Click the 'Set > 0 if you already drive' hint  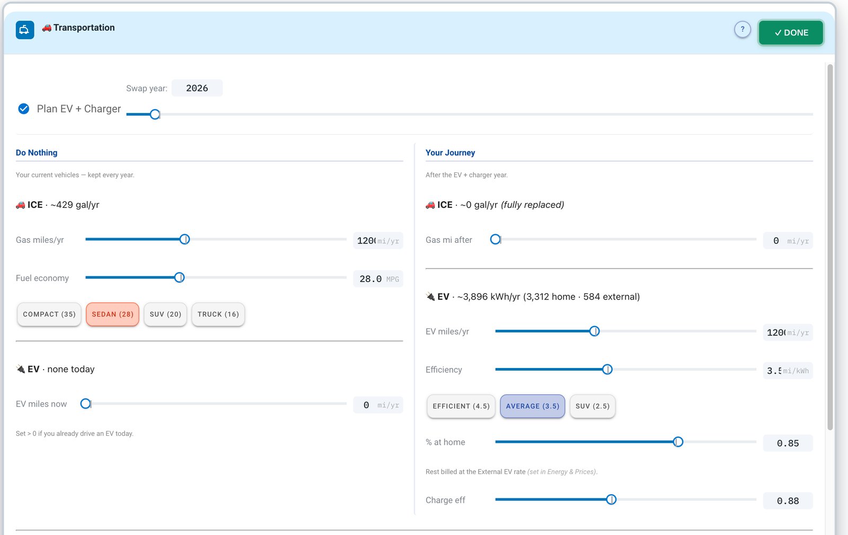75,434
